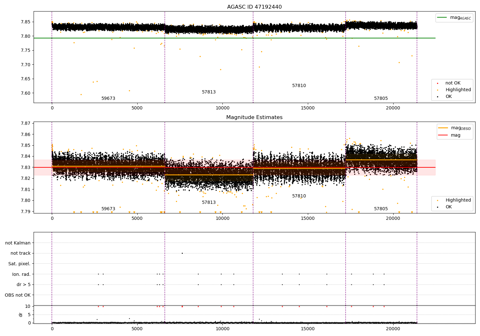
Task: Click the red 'mag' legend entry
Action: [x=449, y=135]
